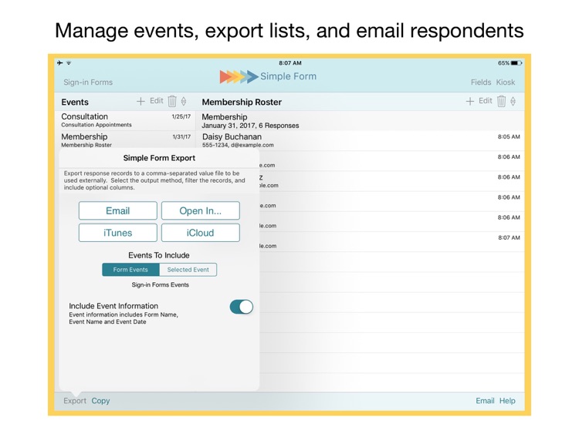This screenshot has height=434, width=579.
Task: Click the Membership Roster sort arrows icon
Action: (x=513, y=101)
